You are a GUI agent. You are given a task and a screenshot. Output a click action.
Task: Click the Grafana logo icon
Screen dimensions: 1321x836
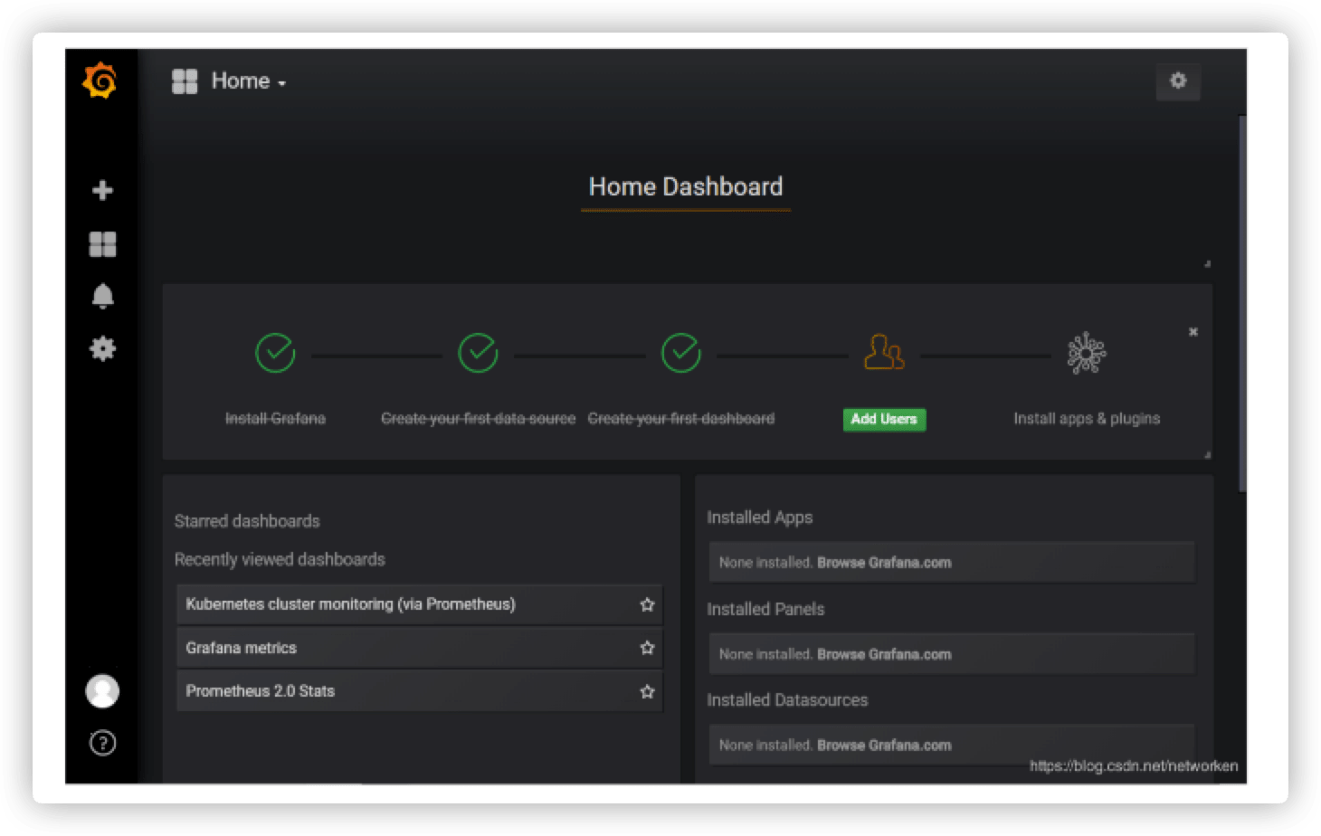click(x=100, y=81)
